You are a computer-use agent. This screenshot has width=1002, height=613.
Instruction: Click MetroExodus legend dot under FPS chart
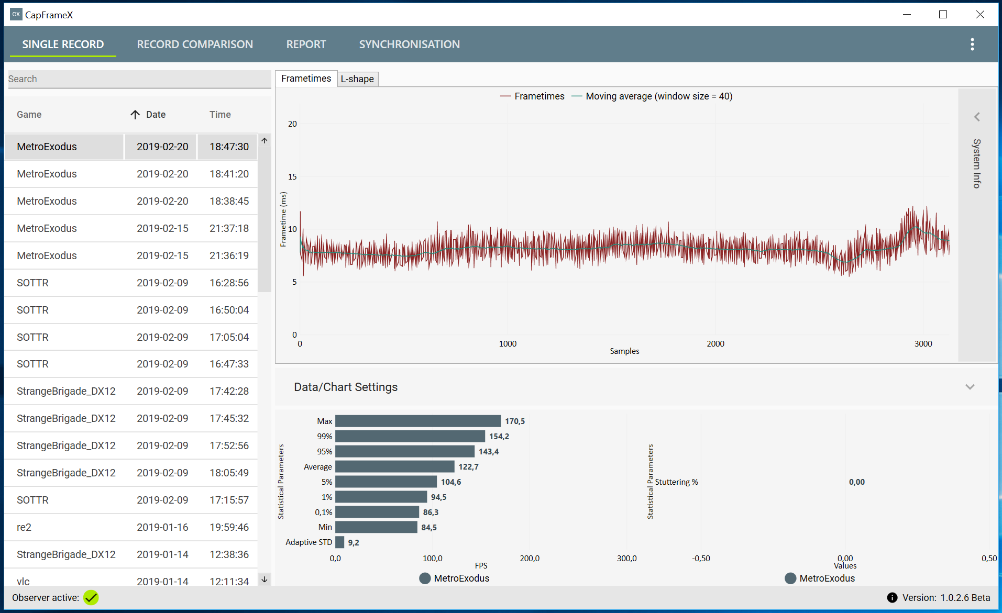tap(425, 578)
